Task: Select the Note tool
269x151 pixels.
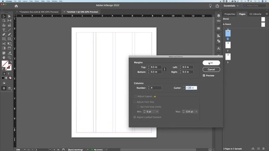Action: pyautogui.click(x=4, y=53)
